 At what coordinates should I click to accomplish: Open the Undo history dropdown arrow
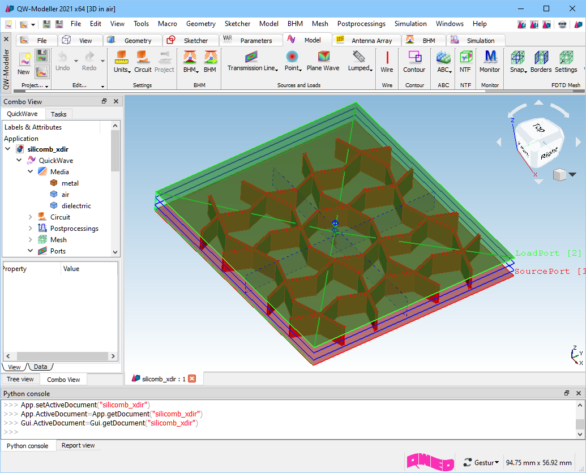[x=76, y=61]
